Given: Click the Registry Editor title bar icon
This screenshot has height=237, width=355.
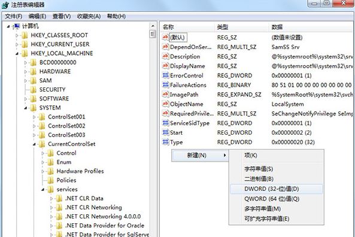Looking at the screenshot, I should [5, 5].
